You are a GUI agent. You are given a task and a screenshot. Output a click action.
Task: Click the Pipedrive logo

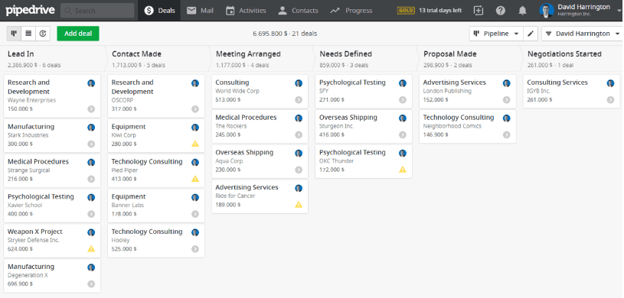(x=31, y=11)
